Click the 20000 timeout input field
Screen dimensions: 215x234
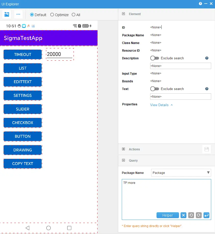(60, 54)
